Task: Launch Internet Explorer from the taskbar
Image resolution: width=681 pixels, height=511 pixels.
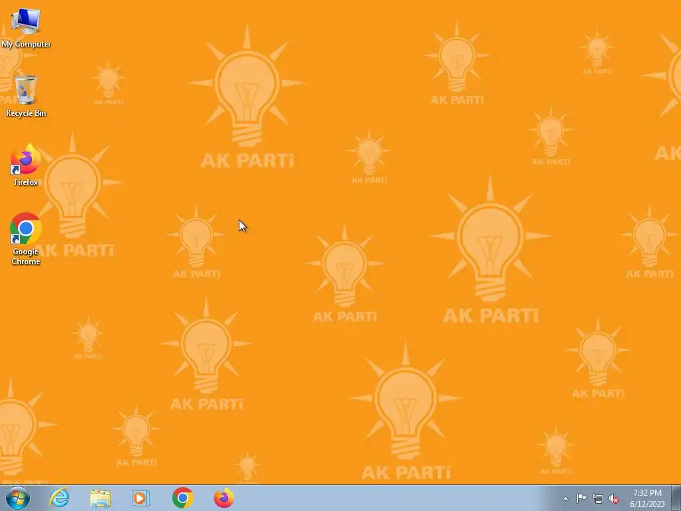Action: pyautogui.click(x=59, y=498)
